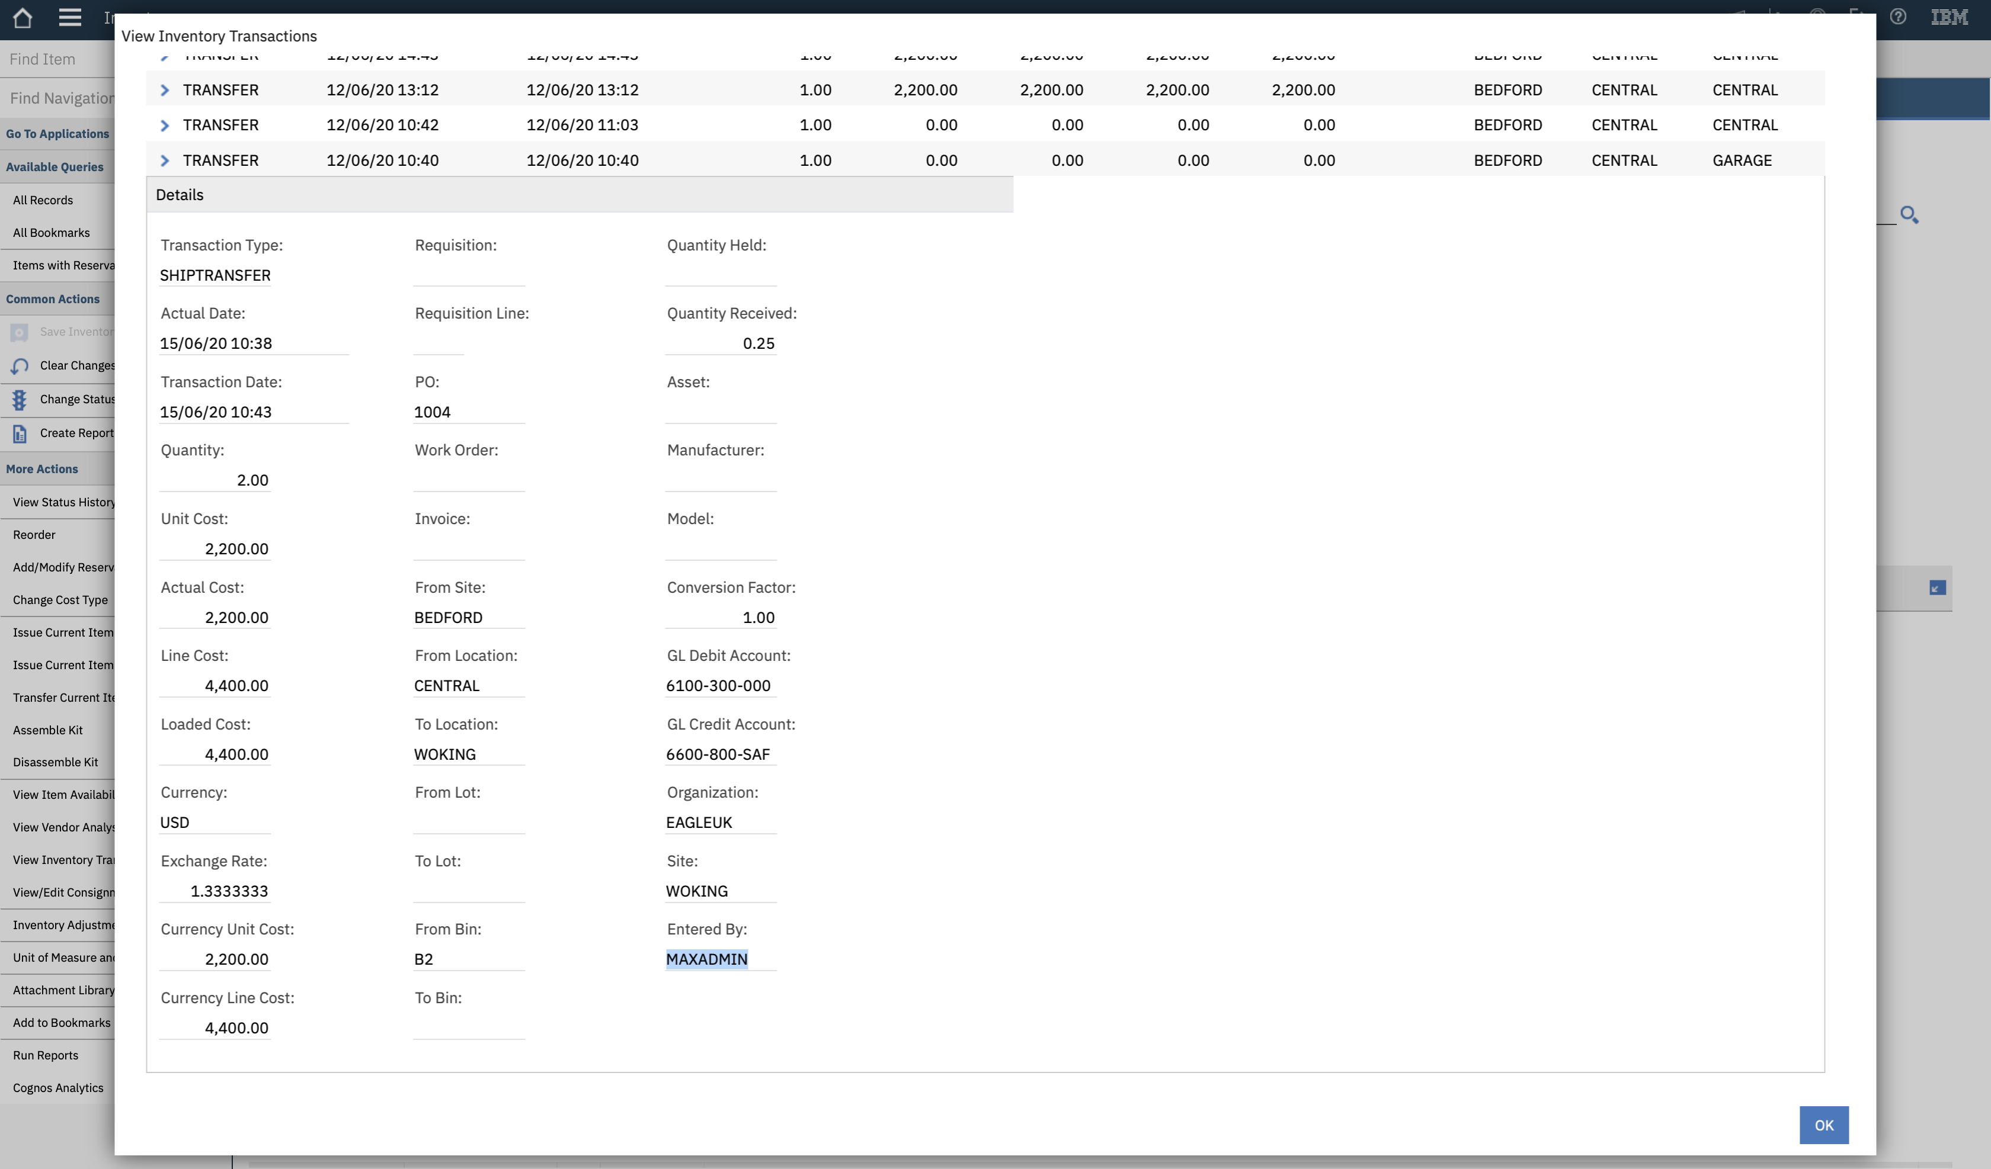Image resolution: width=1991 pixels, height=1169 pixels.
Task: Click the magnifier search icon in the dialog
Action: [1910, 215]
